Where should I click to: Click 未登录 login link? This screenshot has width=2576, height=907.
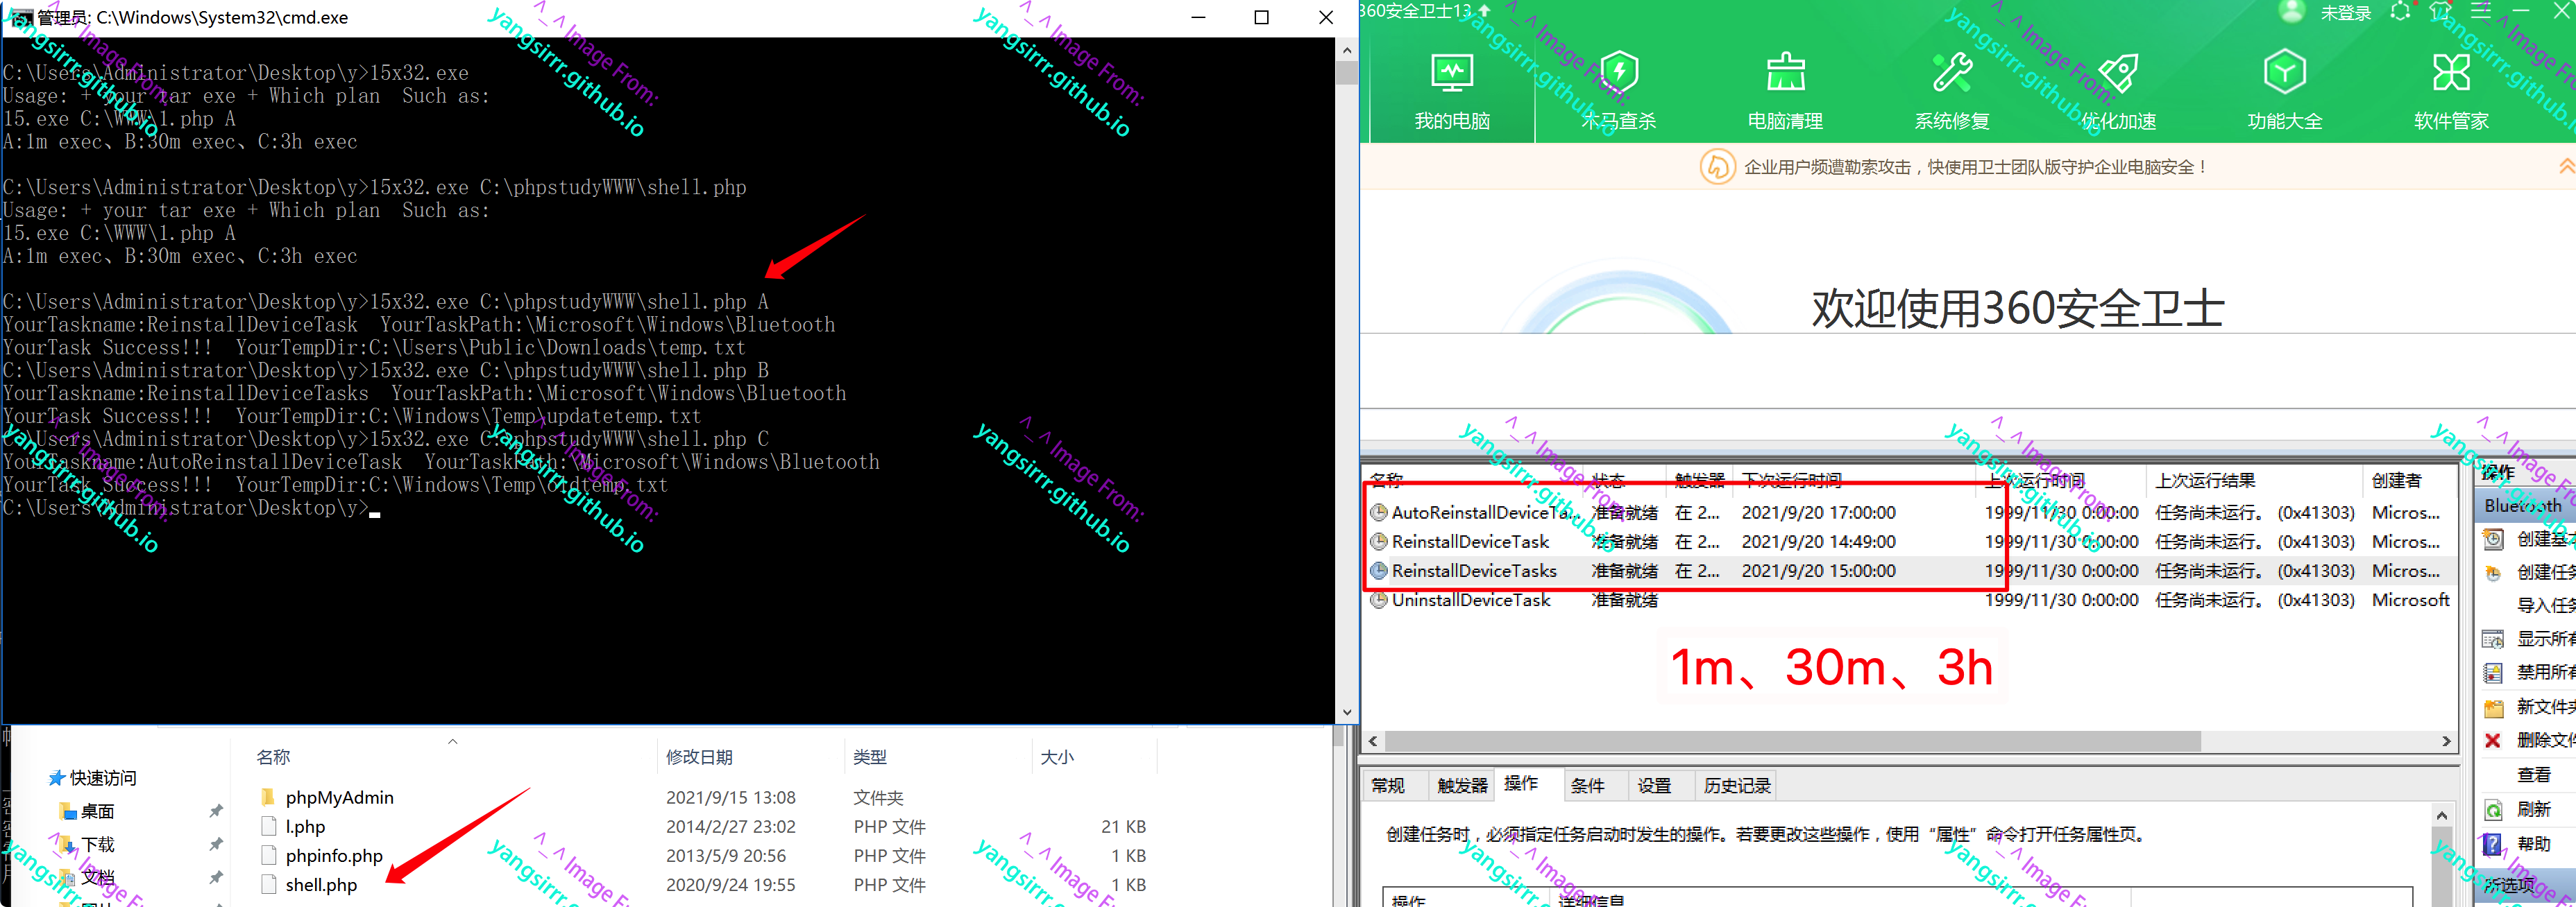pos(2345,13)
